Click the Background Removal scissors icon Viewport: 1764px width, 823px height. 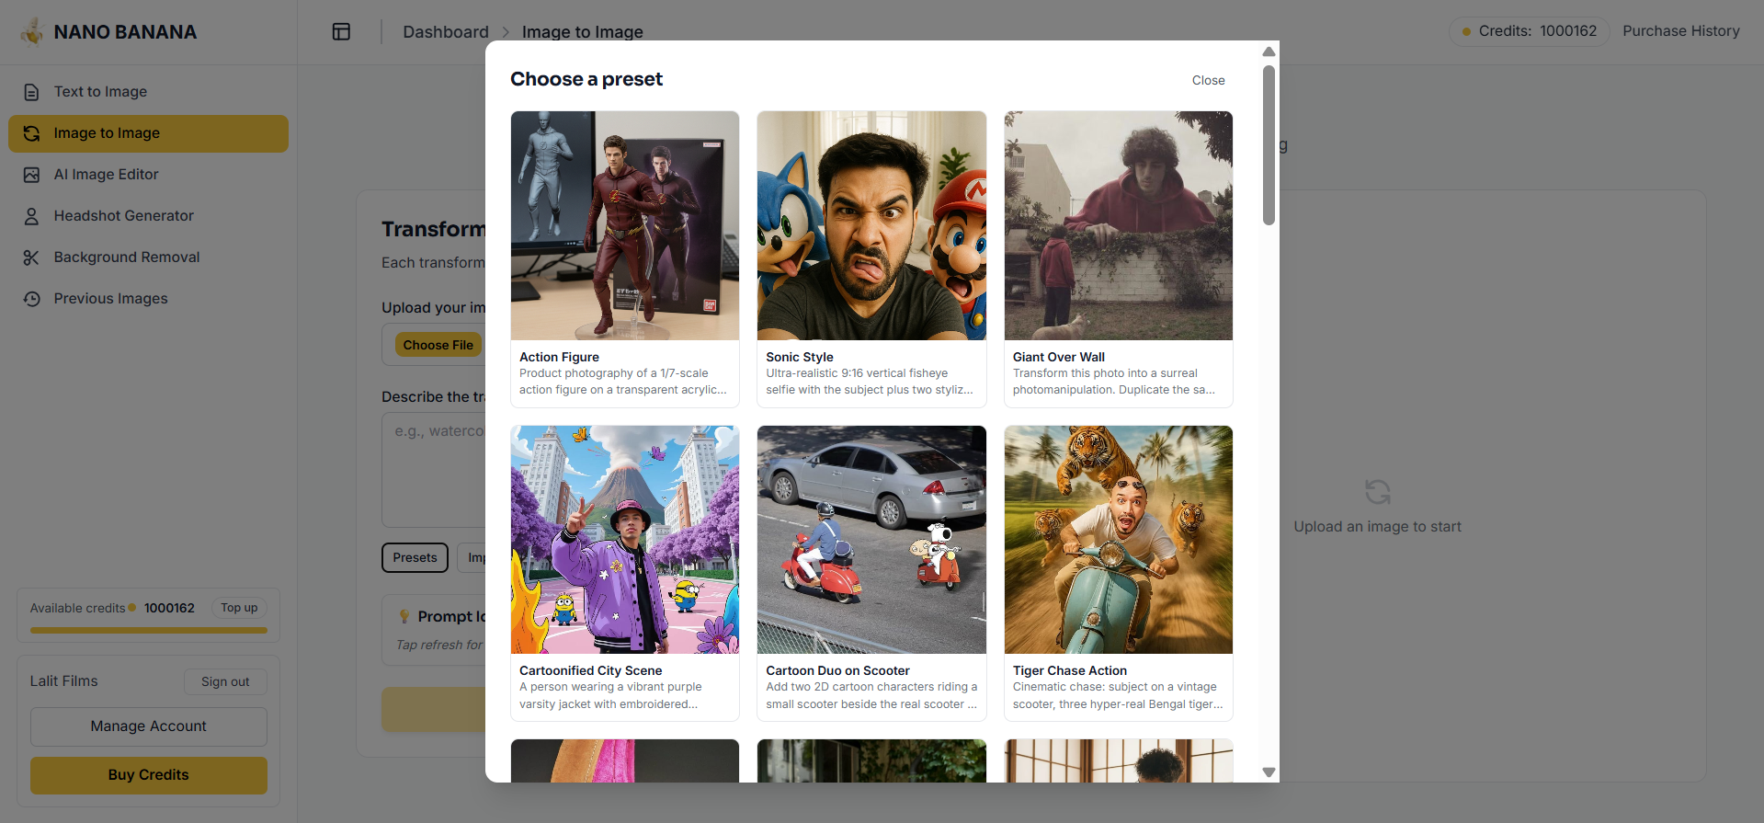pyautogui.click(x=31, y=257)
